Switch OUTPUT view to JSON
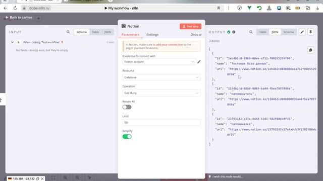This screenshot has width=323, height=181. click(275, 32)
